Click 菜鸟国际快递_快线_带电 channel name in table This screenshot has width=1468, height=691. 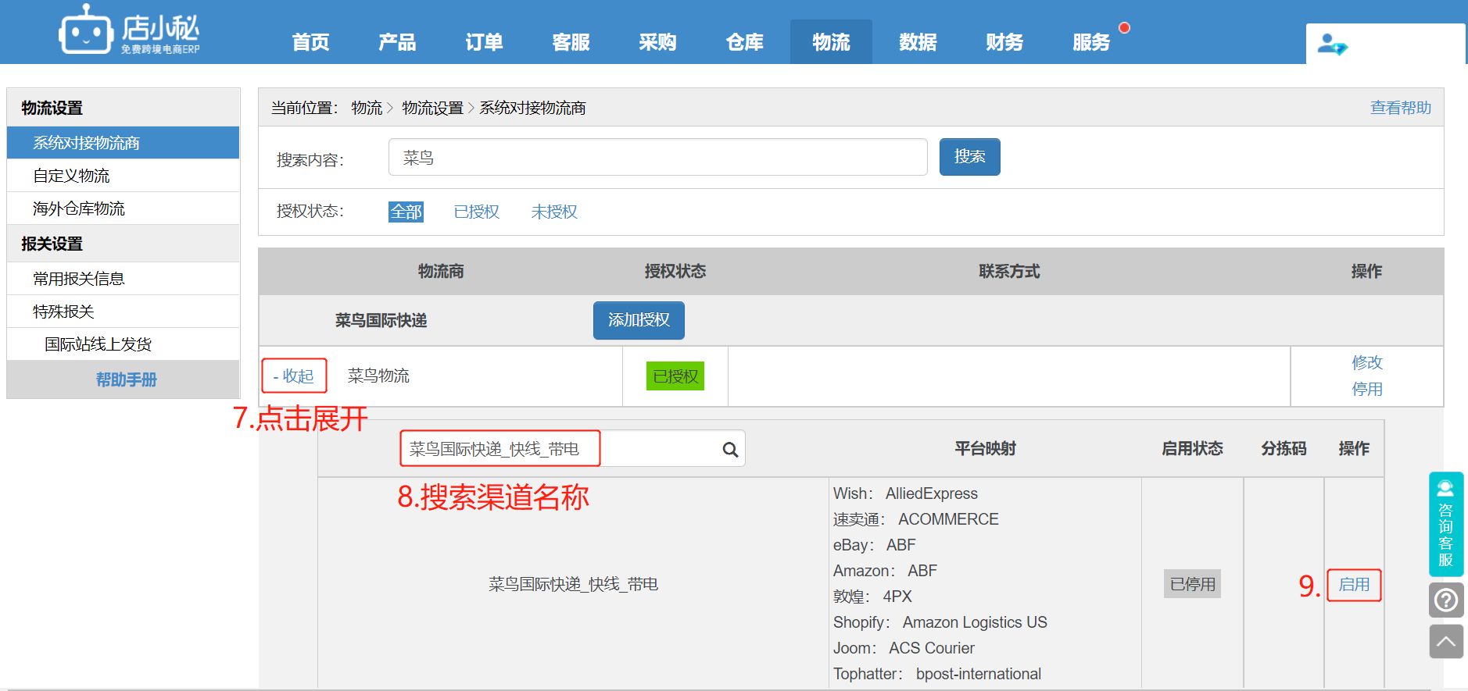click(x=573, y=585)
